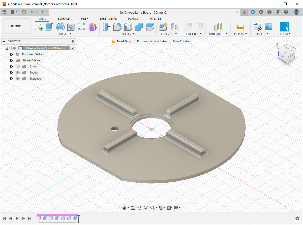Open the DESIGN workspace dropdown
This screenshot has height=225, width=303.
17,26
